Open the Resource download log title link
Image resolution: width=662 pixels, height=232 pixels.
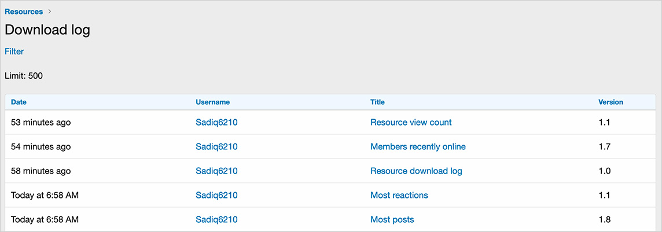(x=416, y=171)
